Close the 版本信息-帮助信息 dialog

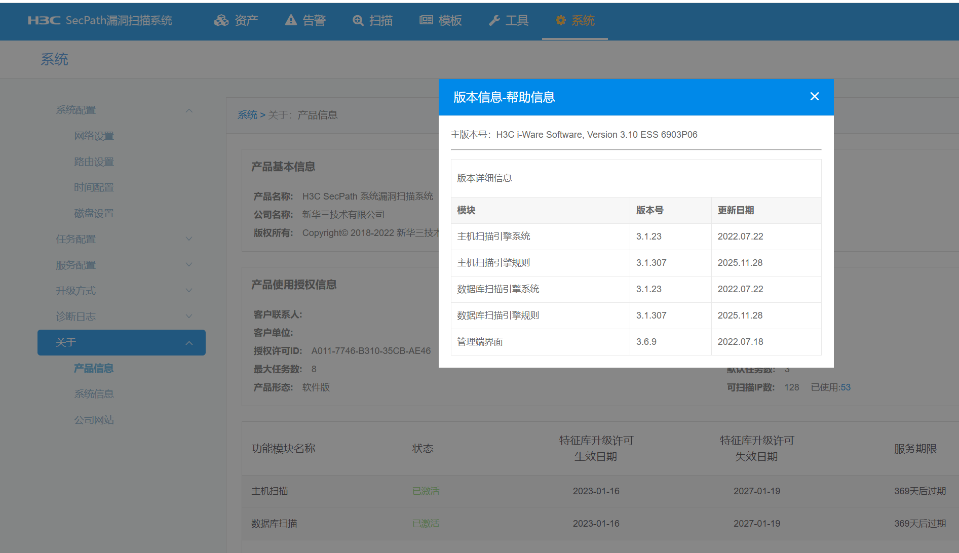click(x=814, y=97)
